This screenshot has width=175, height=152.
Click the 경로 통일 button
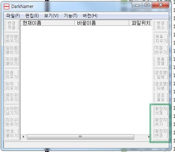coord(161,97)
